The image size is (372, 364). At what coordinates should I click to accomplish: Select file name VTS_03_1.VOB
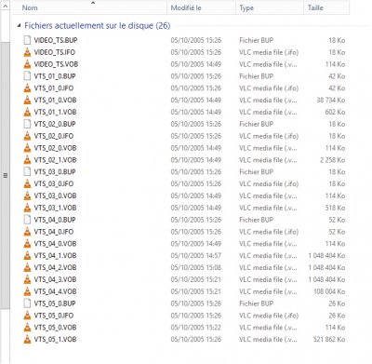tap(55, 208)
